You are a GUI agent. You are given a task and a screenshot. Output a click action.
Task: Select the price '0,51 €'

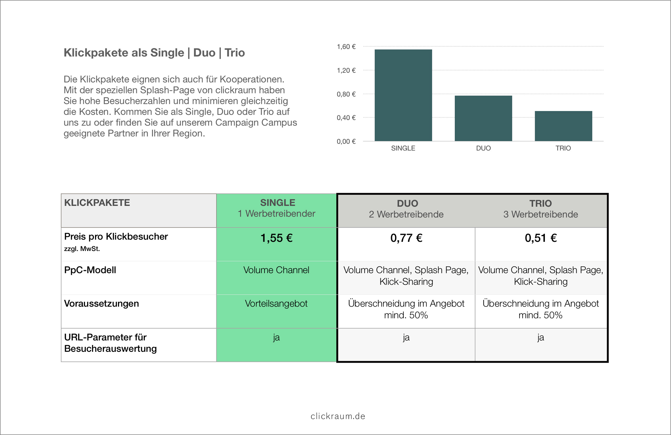point(541,238)
